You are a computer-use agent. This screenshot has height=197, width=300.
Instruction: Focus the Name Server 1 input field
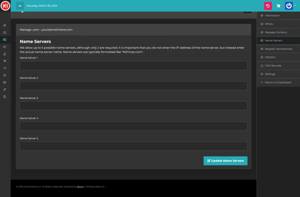click(x=133, y=65)
